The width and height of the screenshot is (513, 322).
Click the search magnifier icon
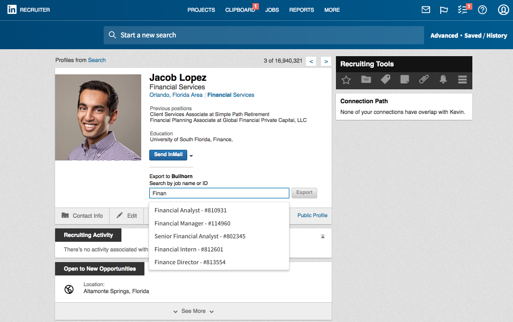click(x=112, y=35)
